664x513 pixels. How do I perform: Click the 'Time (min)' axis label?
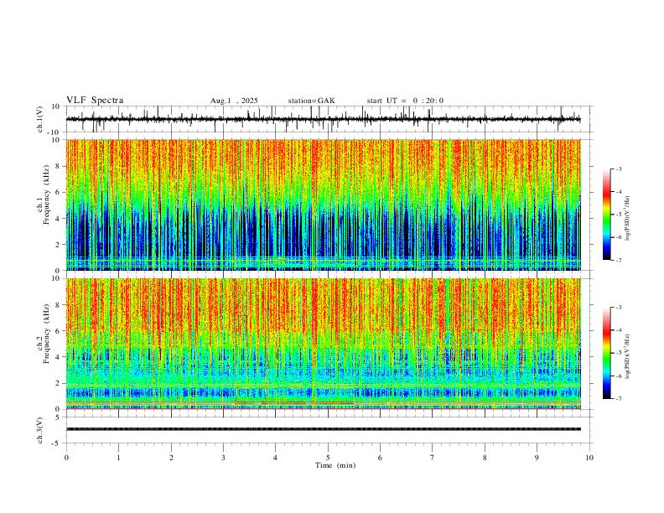point(335,465)
